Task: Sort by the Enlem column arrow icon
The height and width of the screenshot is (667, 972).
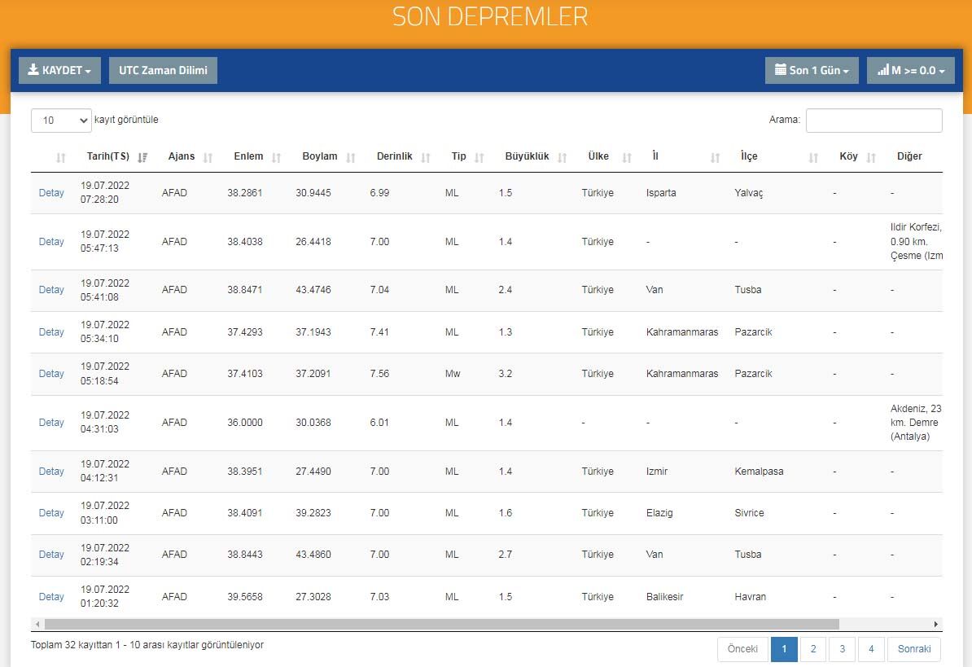Action: [x=277, y=157]
